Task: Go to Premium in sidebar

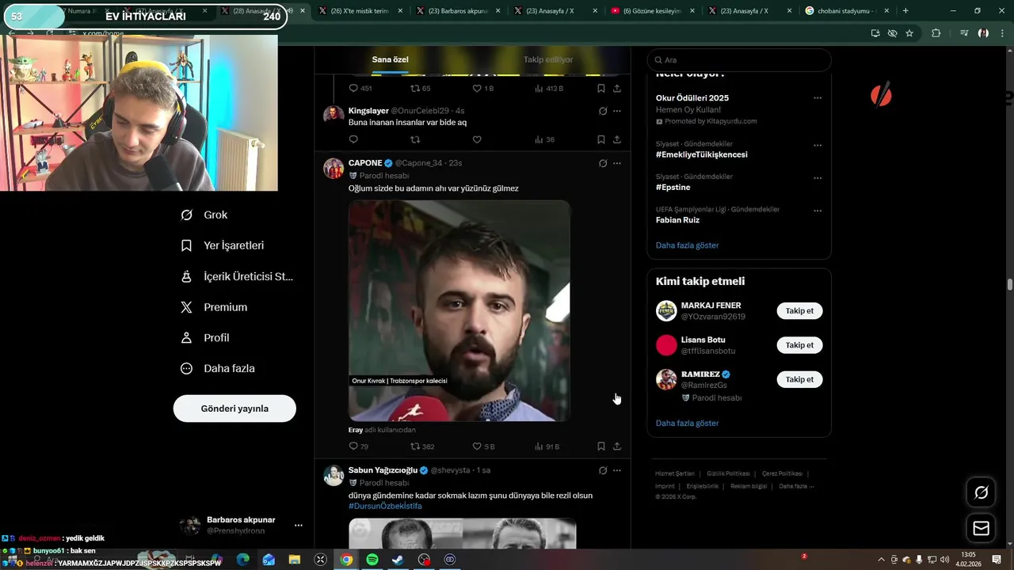Action: pyautogui.click(x=213, y=307)
